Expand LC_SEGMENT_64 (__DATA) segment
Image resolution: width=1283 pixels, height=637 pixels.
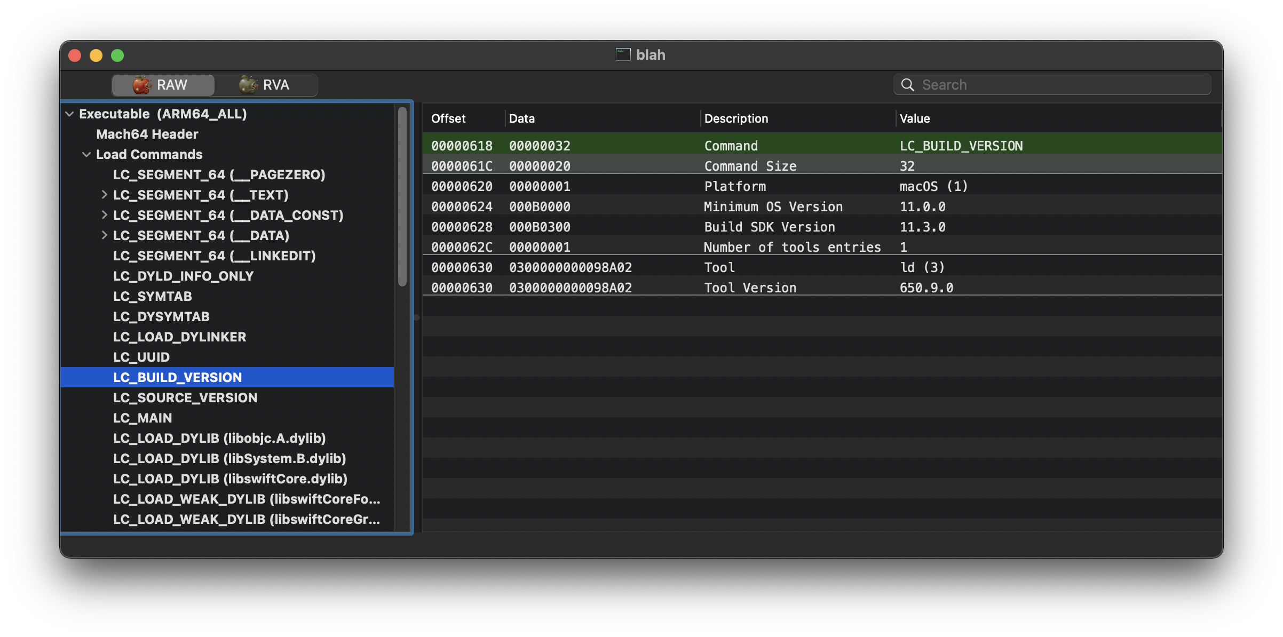point(104,235)
